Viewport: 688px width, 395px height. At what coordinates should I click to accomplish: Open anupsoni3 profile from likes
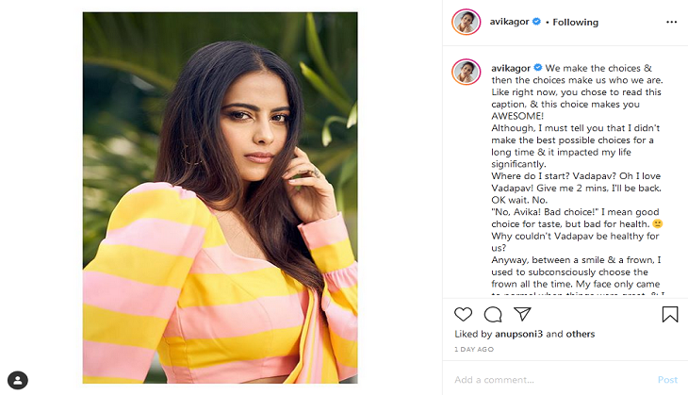pos(519,334)
